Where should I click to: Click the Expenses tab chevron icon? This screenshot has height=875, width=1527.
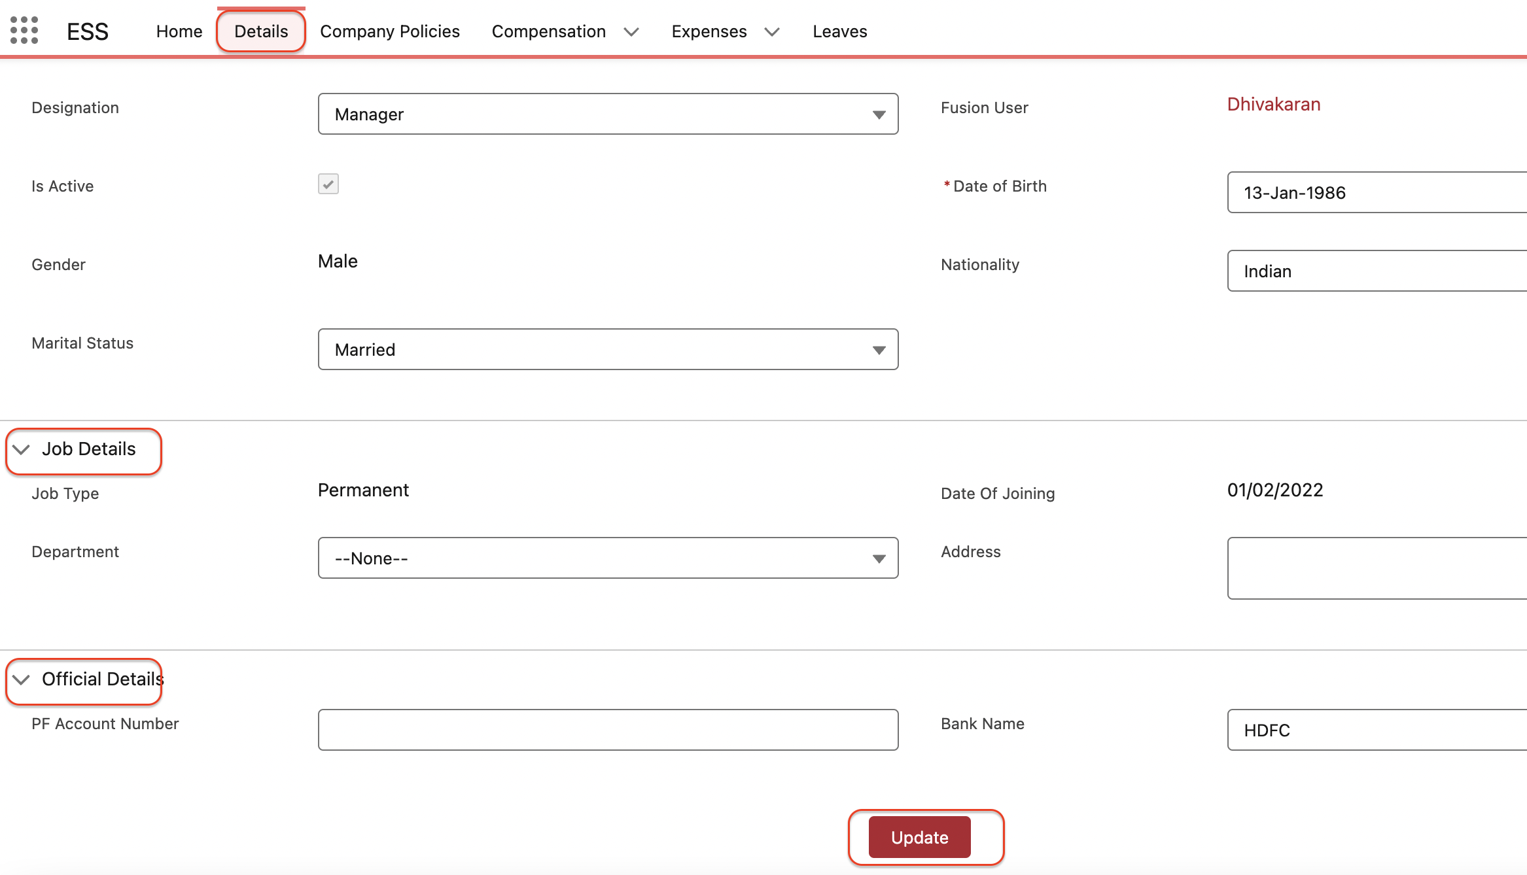click(x=772, y=32)
